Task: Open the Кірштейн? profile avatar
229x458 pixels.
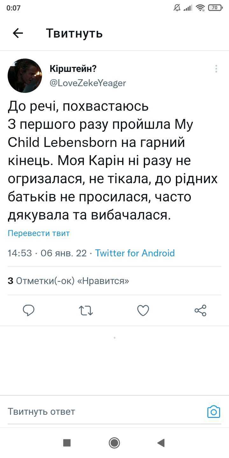Action: click(x=25, y=76)
